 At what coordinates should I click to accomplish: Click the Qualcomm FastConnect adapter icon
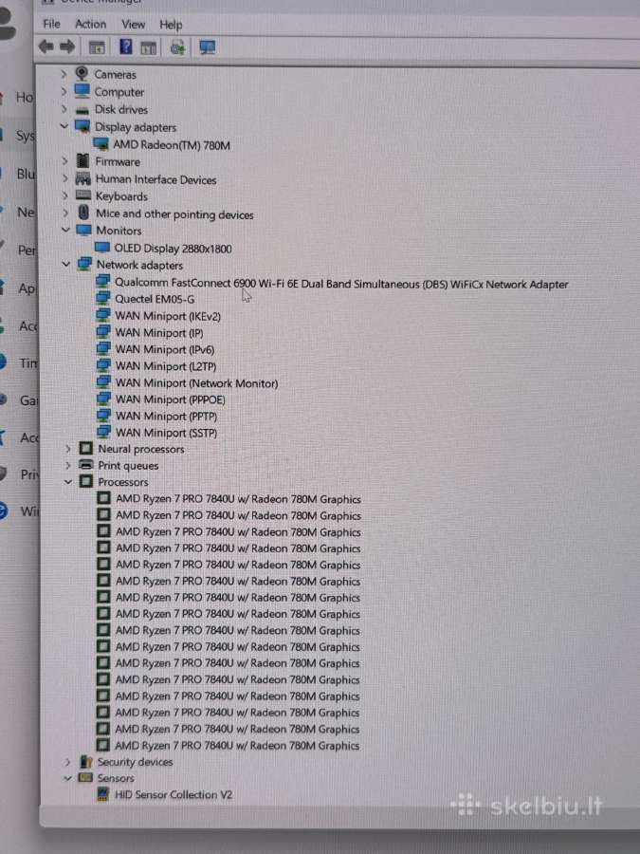(x=102, y=281)
